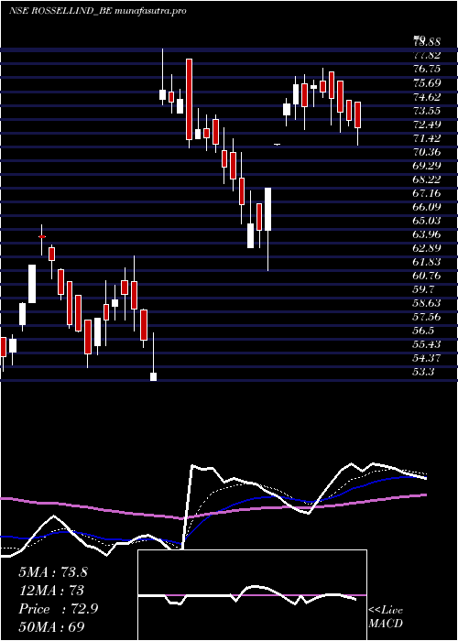Click the tall red candle spanning 77 to 71
This screenshot has height=641, width=458.
click(189, 99)
